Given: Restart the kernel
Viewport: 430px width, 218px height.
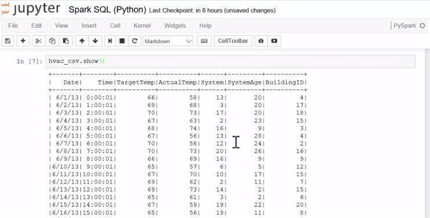Looking at the screenshot, I should 134,41.
